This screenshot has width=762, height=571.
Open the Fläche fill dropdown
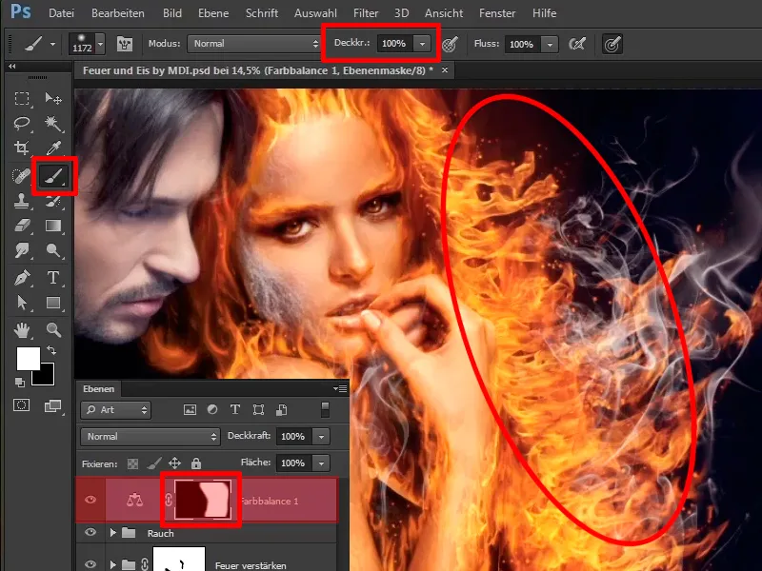point(321,463)
